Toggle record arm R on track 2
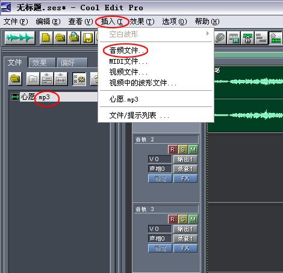Image resolution: width=283 pixels, height=273 pixels. point(173,150)
